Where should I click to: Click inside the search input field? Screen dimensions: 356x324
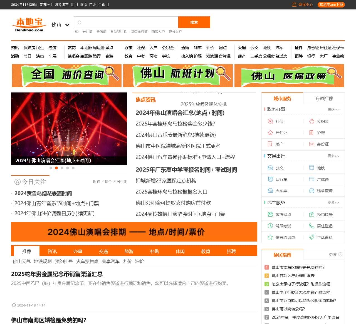[128, 22]
